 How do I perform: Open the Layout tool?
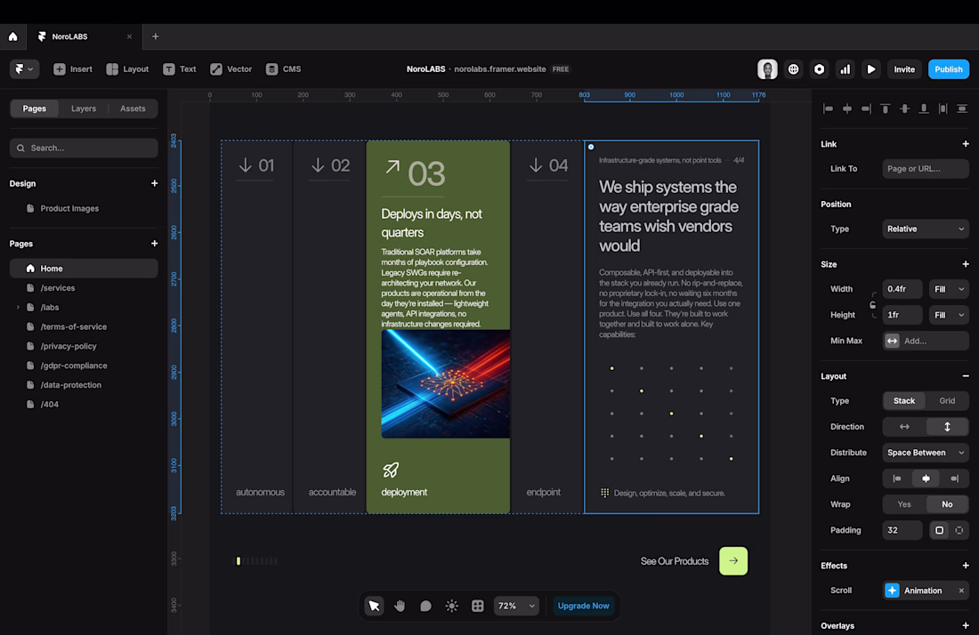point(127,69)
